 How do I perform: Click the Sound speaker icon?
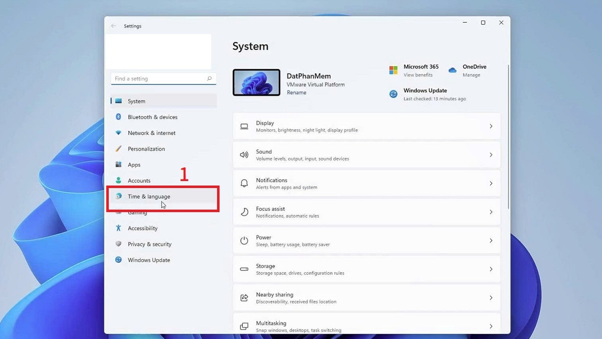244,155
